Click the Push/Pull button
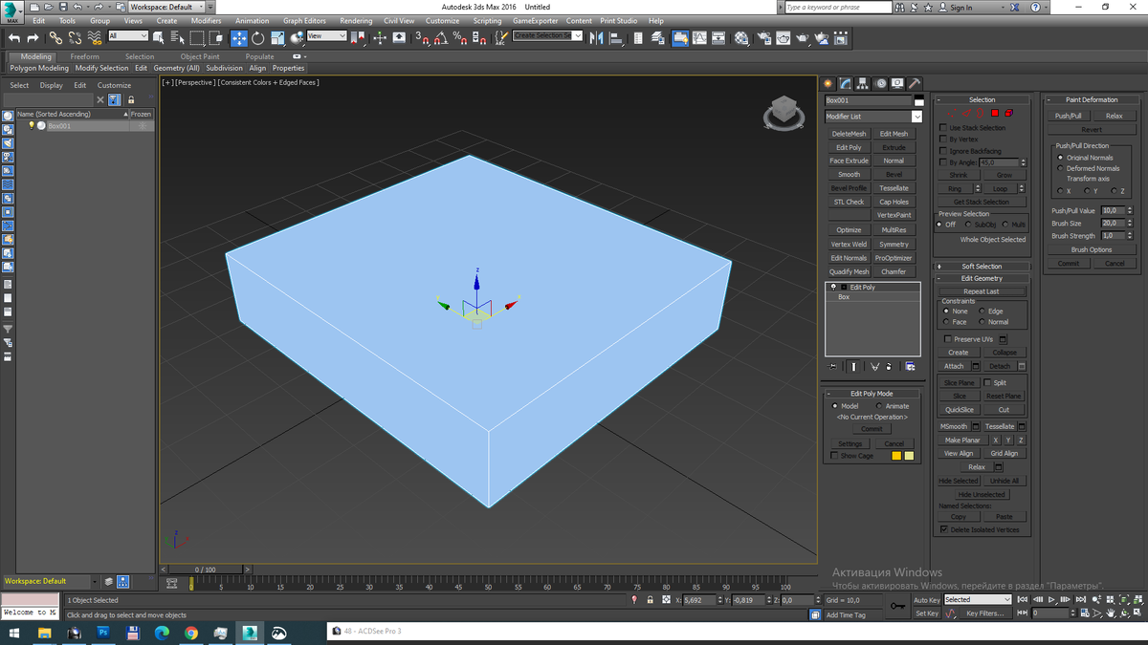 [1068, 116]
